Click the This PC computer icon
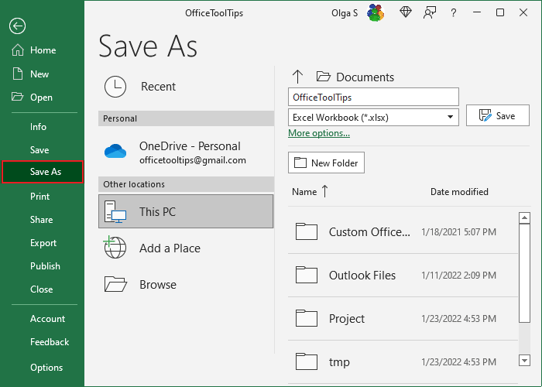This screenshot has width=542, height=387. click(115, 211)
